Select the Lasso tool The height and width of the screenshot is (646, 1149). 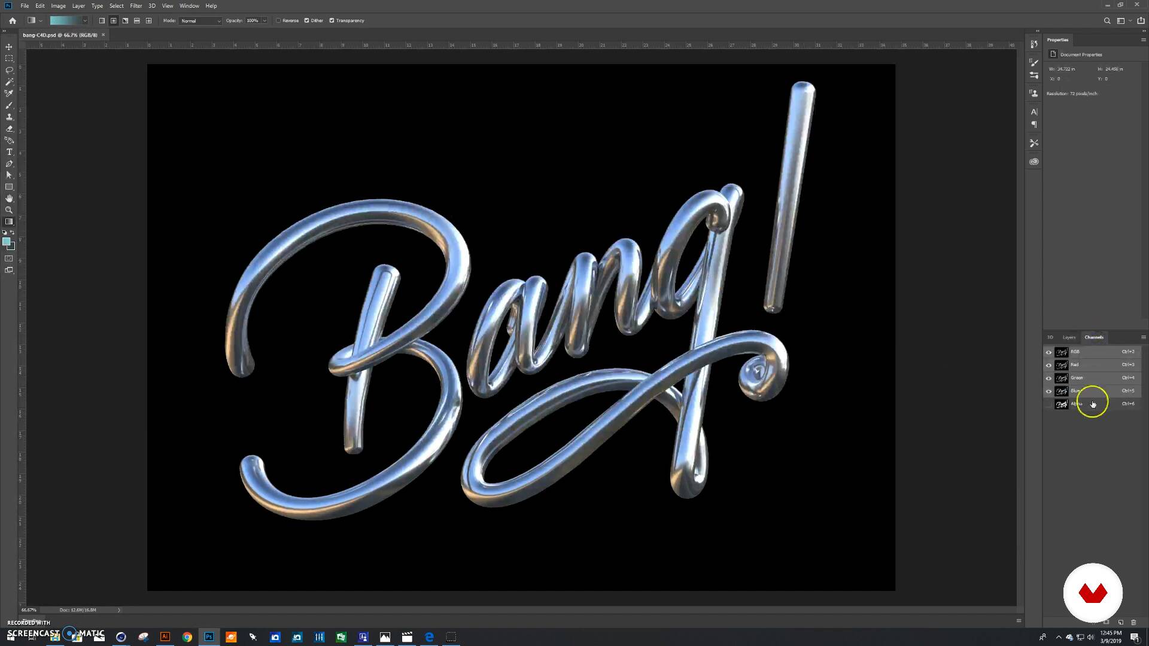tap(9, 70)
